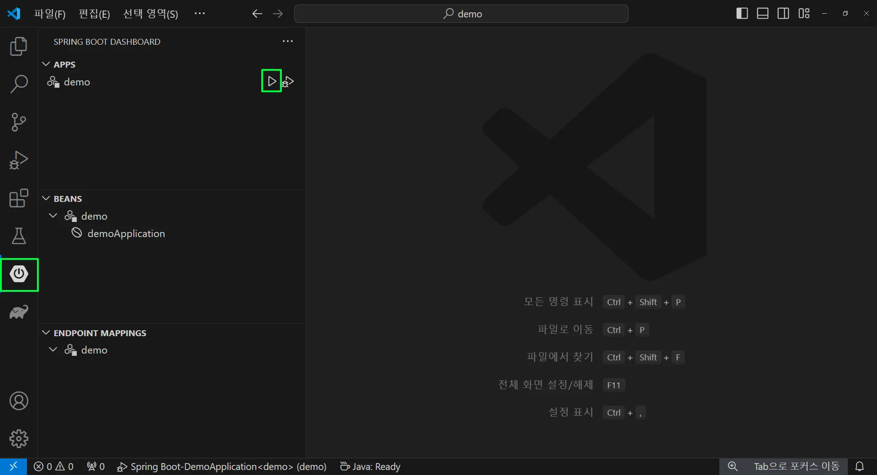
Task: Minimize the VS Code window
Action: [x=824, y=14]
